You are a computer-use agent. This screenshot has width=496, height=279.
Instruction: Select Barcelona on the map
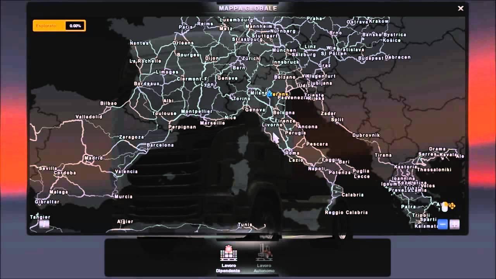click(x=160, y=145)
